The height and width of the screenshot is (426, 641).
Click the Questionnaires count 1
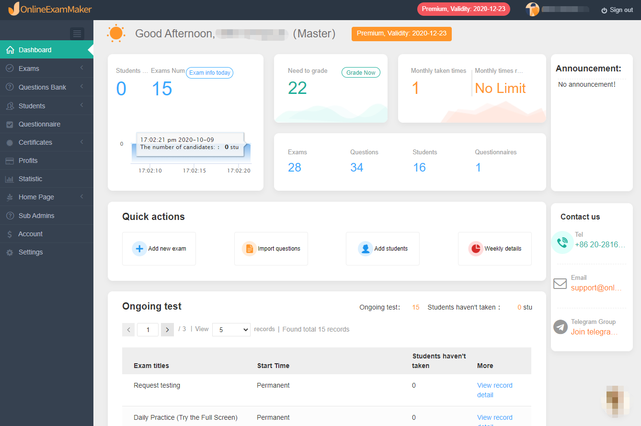pyautogui.click(x=478, y=167)
